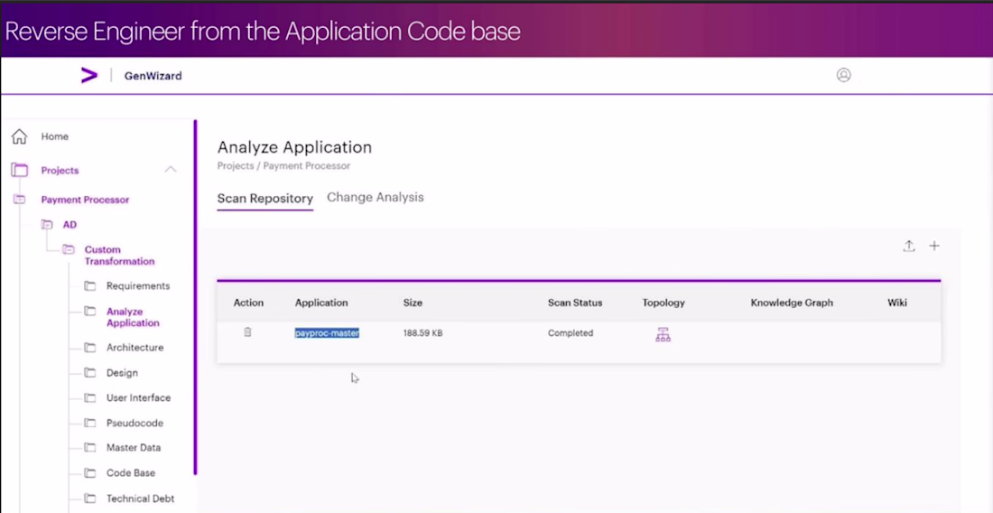Screen dimensions: 993x513
Task: Select Projects in the sidebar
Action: pyautogui.click(x=60, y=171)
